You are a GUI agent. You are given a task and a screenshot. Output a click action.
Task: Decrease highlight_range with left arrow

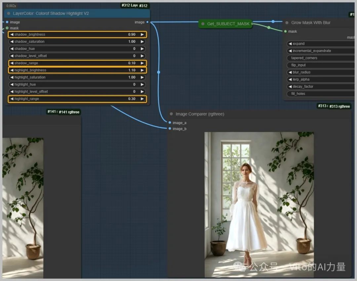(x=12, y=99)
